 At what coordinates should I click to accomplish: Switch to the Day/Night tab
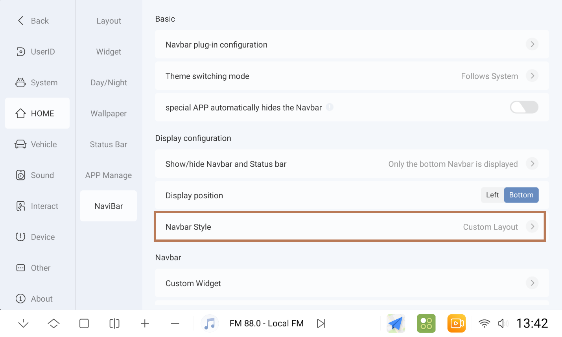click(x=109, y=83)
